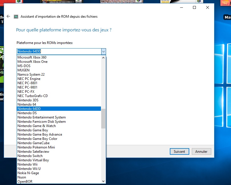231x185 pixels.
Task: Close the import wizard window
Action: coord(208,7)
